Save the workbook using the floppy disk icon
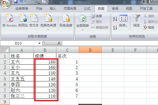Viewport: 158px width, 105px height. [x=16, y=2]
